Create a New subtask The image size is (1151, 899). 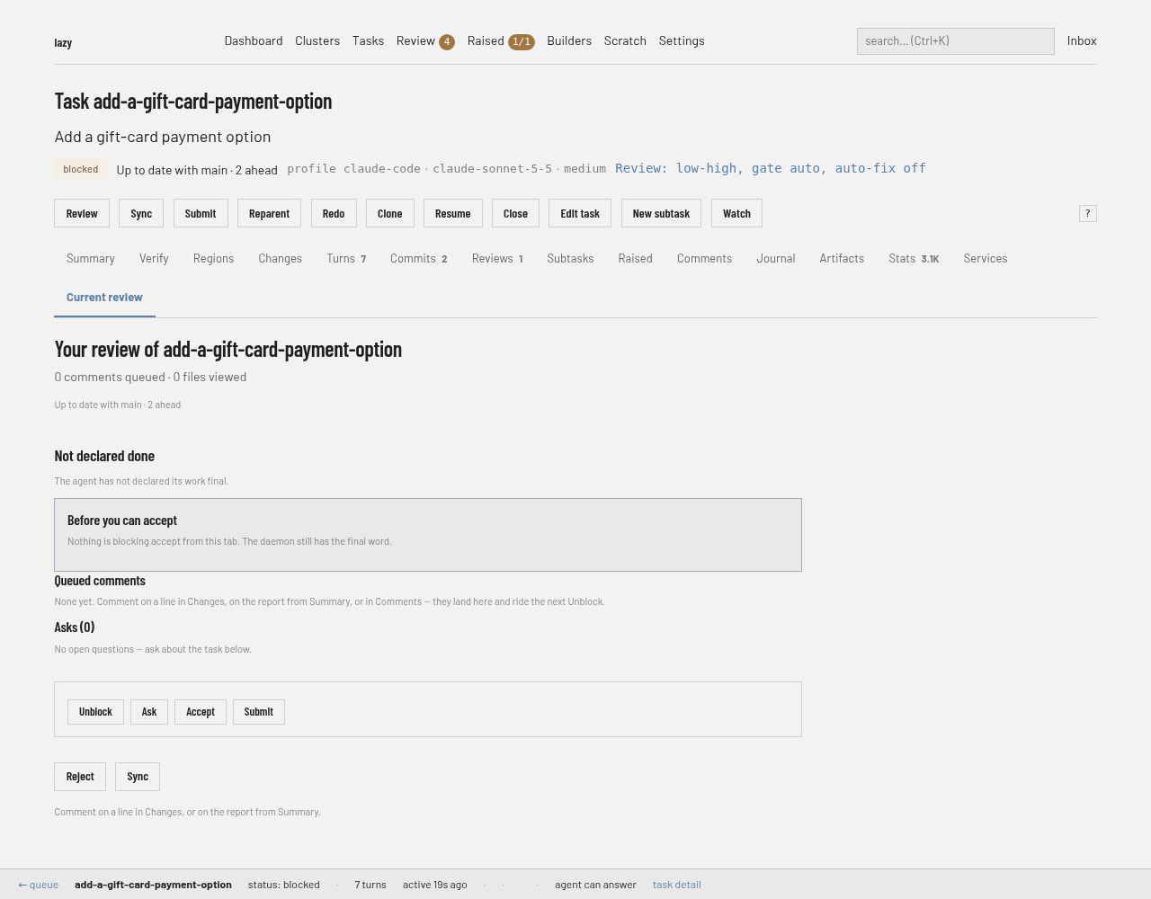tap(661, 214)
